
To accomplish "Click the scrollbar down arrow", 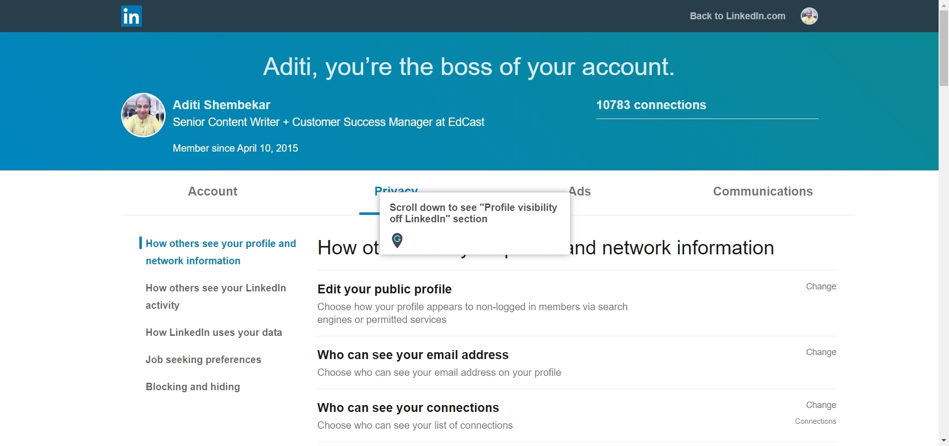I will [943, 441].
